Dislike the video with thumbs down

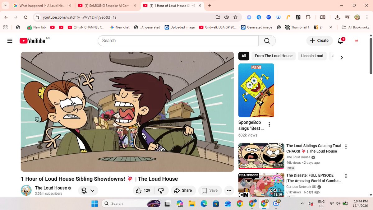click(x=161, y=190)
